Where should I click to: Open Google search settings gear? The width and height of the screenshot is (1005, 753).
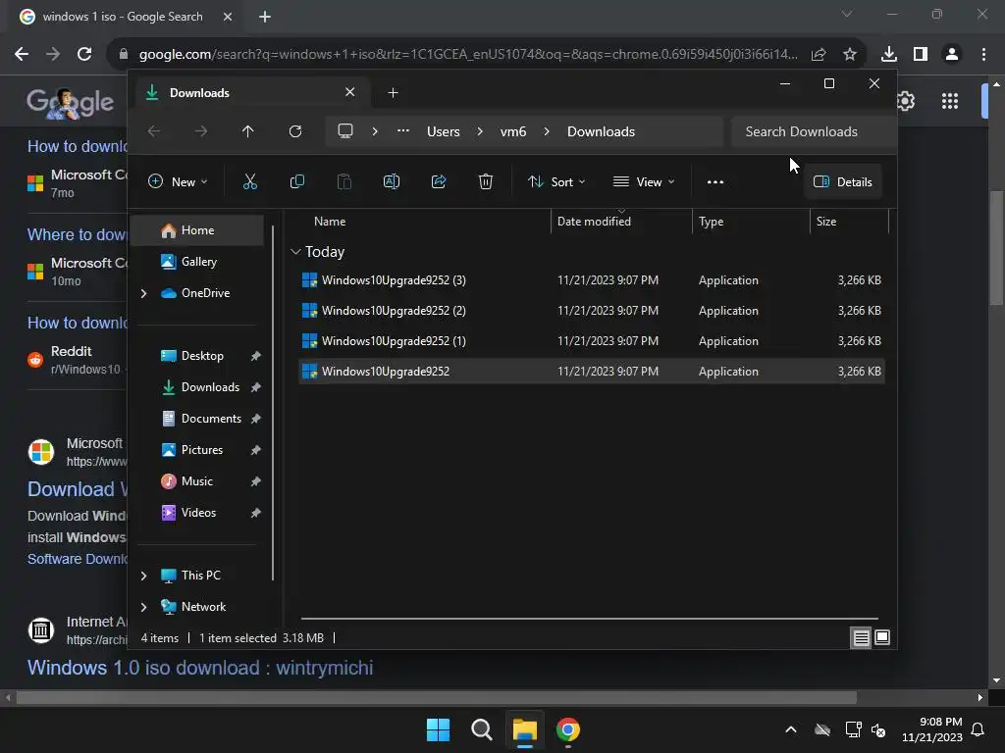tap(905, 101)
